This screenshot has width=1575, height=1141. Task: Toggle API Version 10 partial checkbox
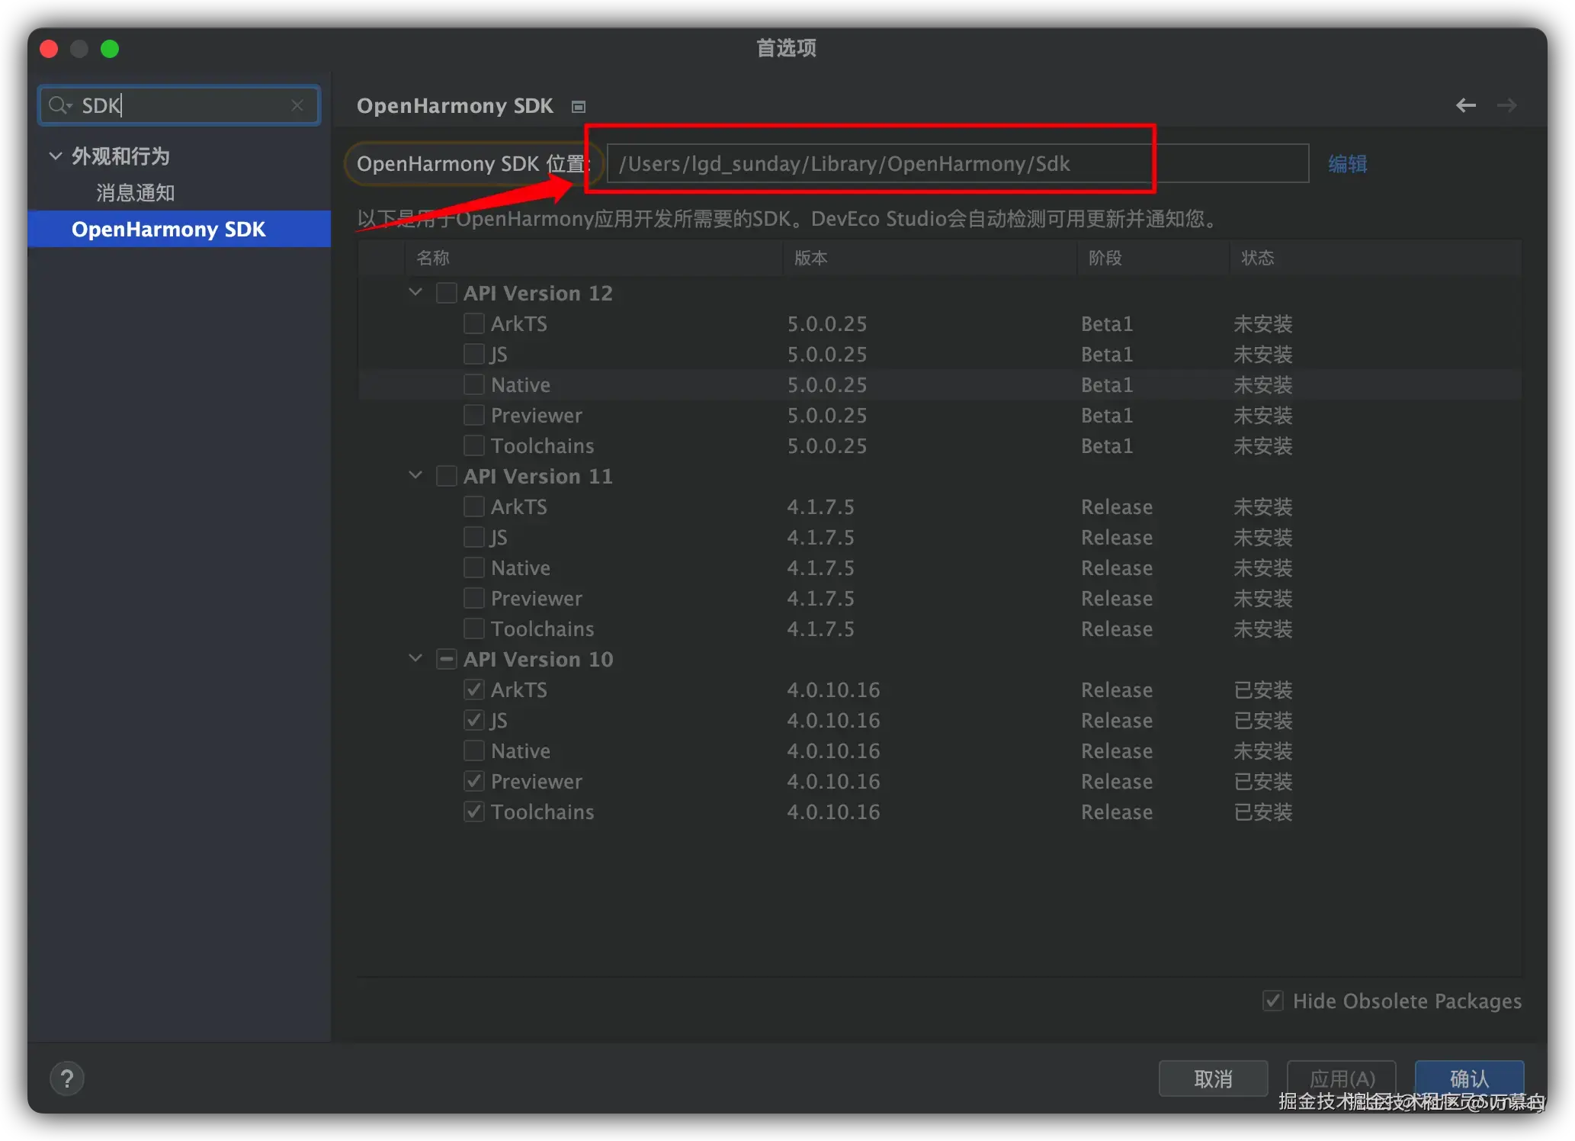(x=447, y=659)
